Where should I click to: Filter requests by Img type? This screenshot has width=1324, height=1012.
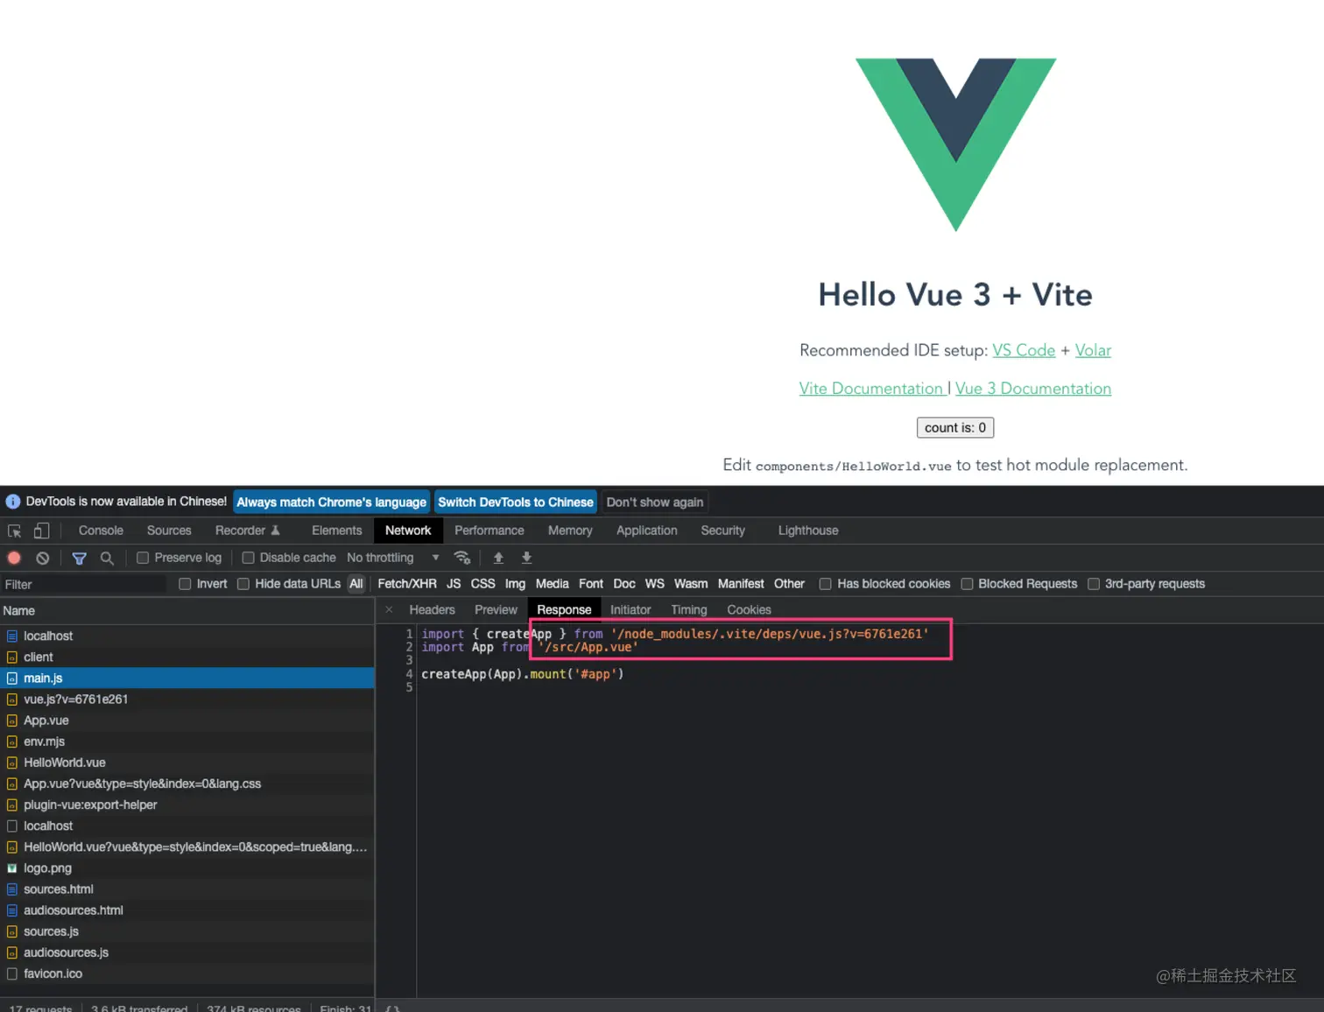coord(515,584)
